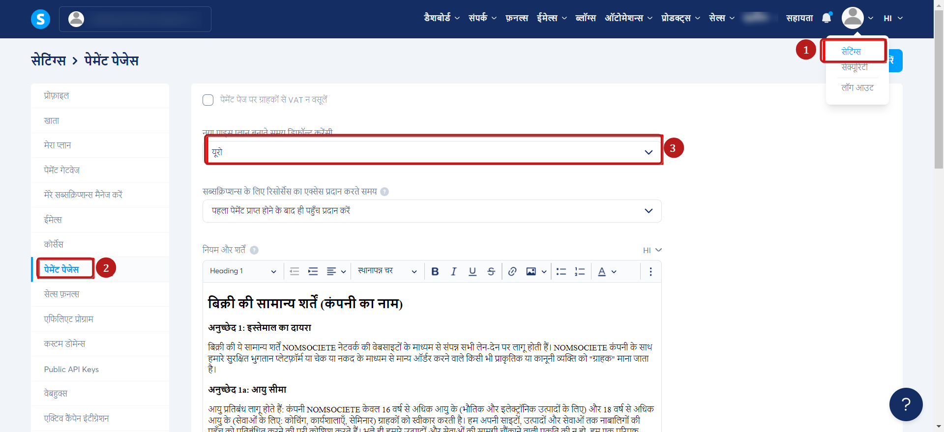Open प्रोफ़ाइल in the settings sidebar
Viewport: 944px width, 432px height.
(x=100, y=96)
